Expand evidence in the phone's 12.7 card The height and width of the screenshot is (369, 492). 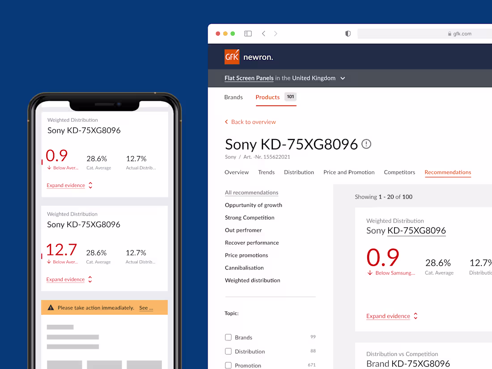(x=69, y=279)
